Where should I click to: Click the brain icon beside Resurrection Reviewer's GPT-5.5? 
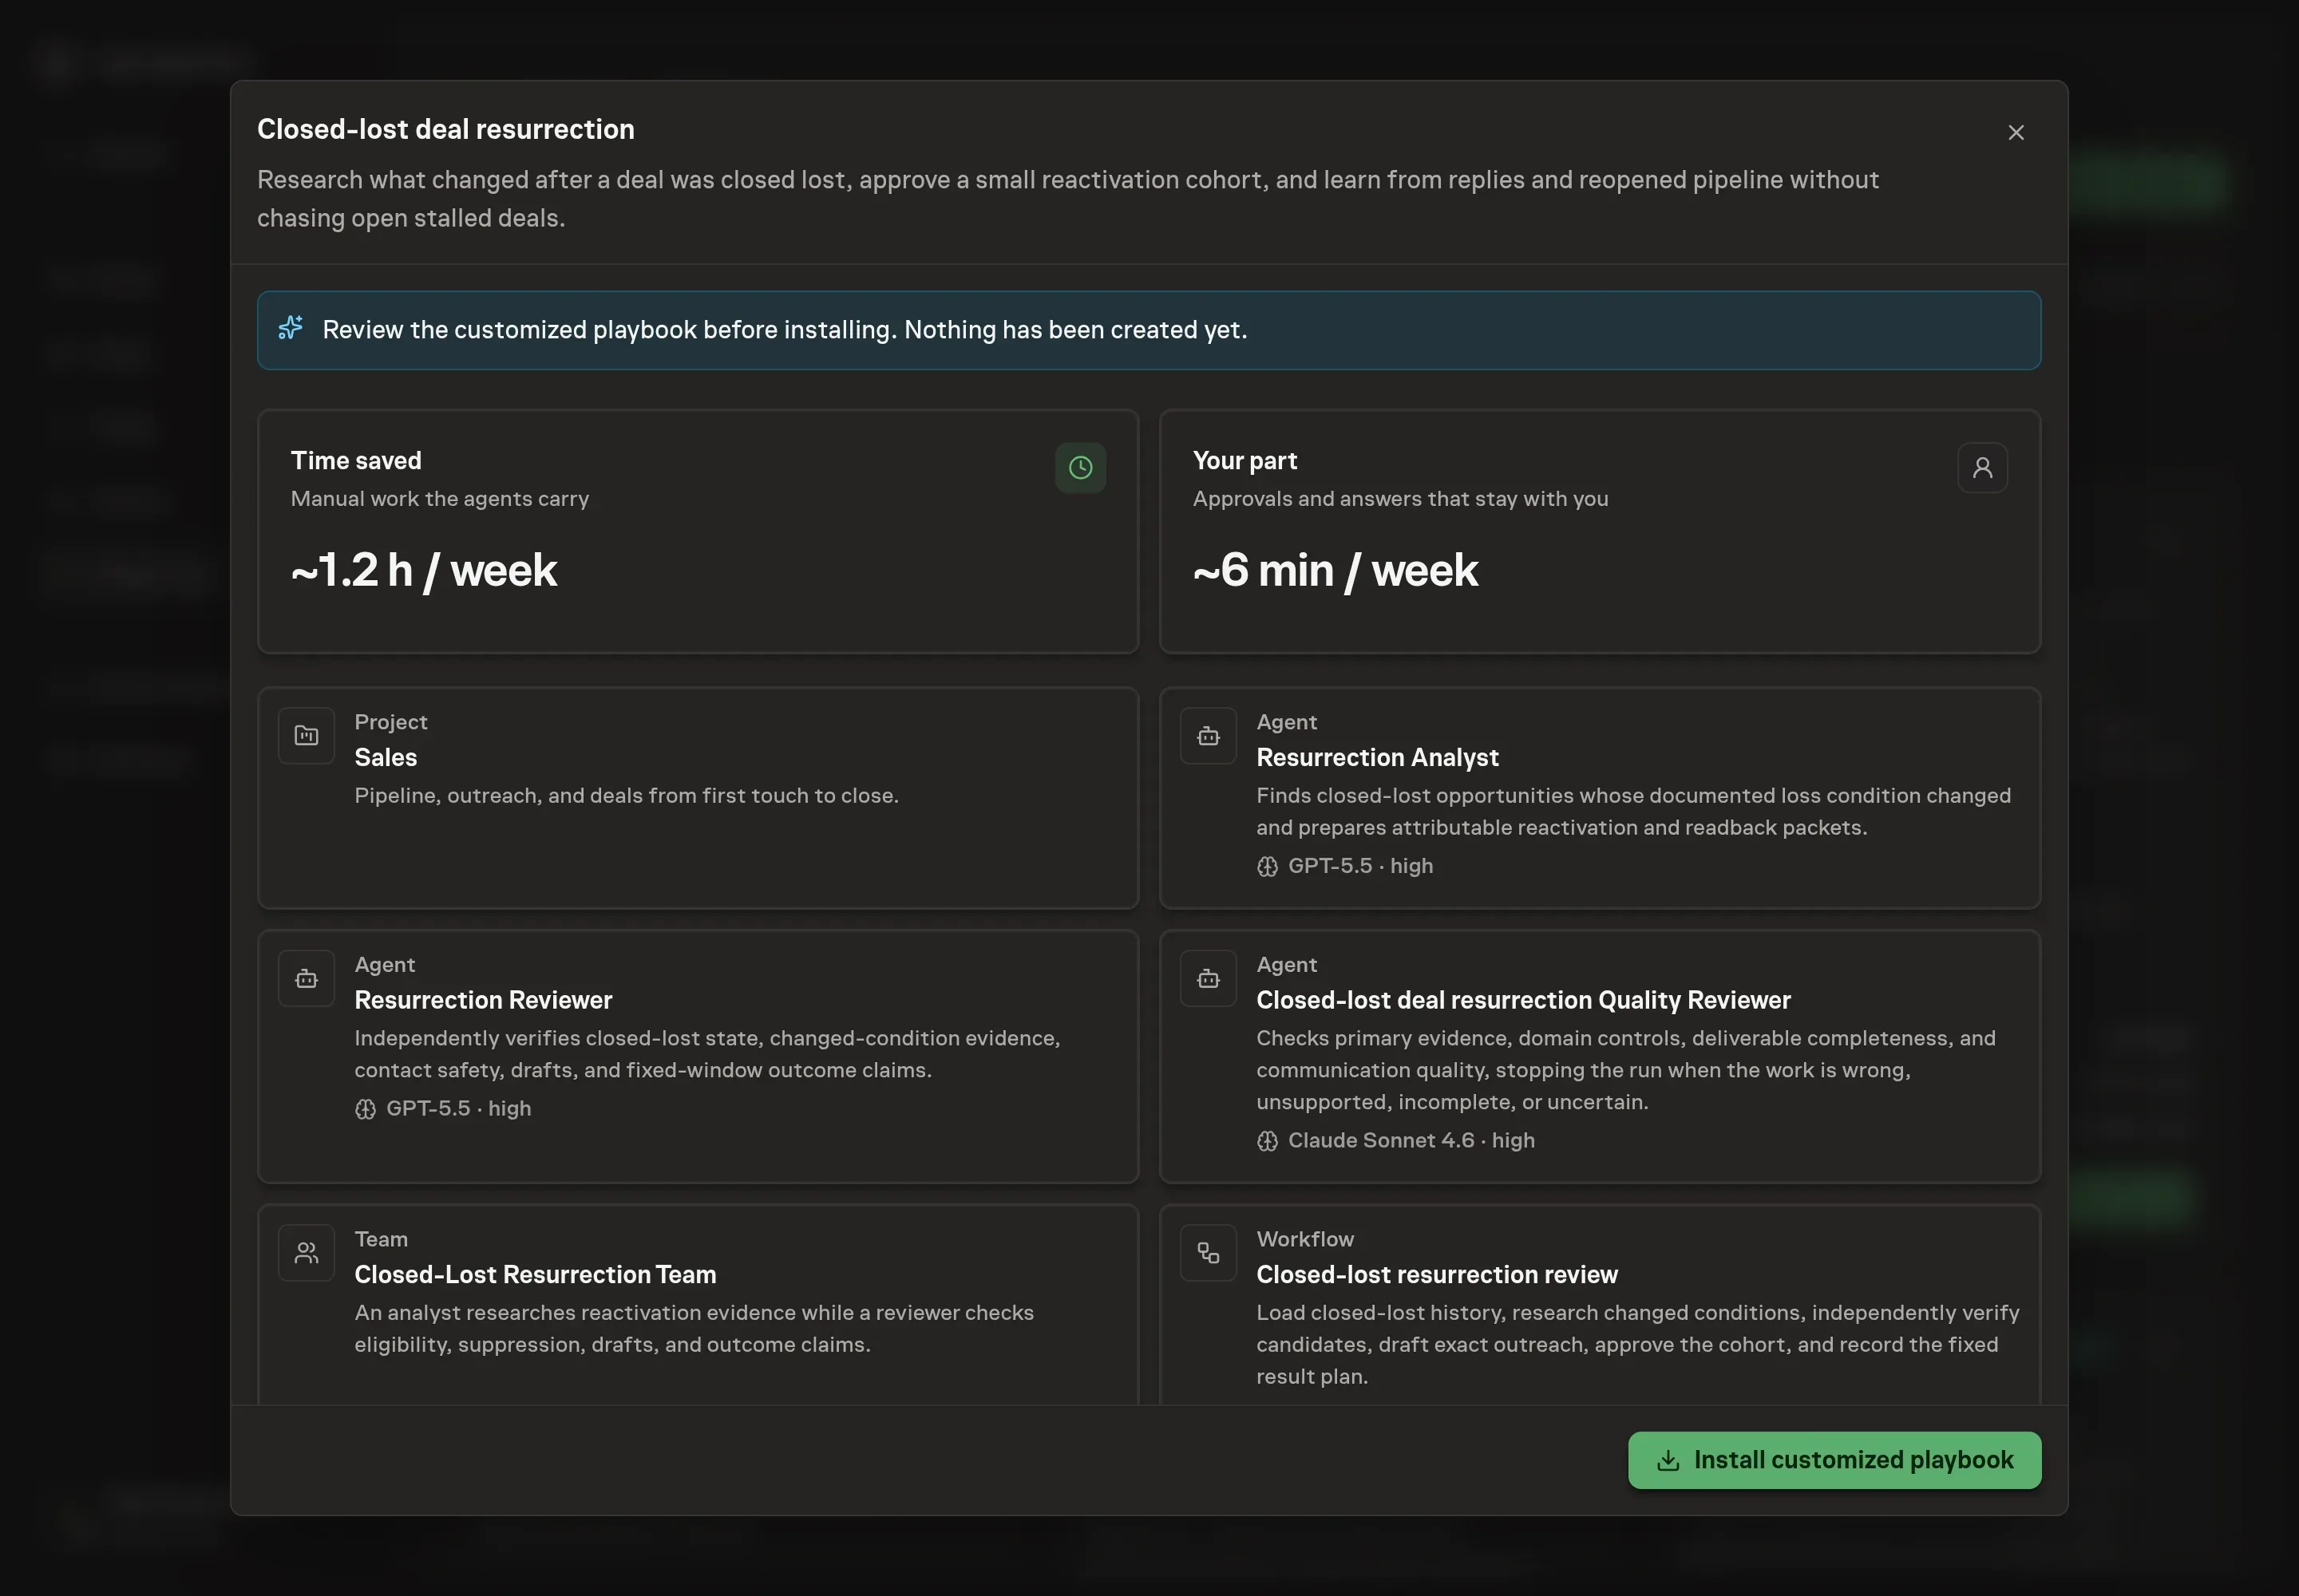coord(365,1109)
